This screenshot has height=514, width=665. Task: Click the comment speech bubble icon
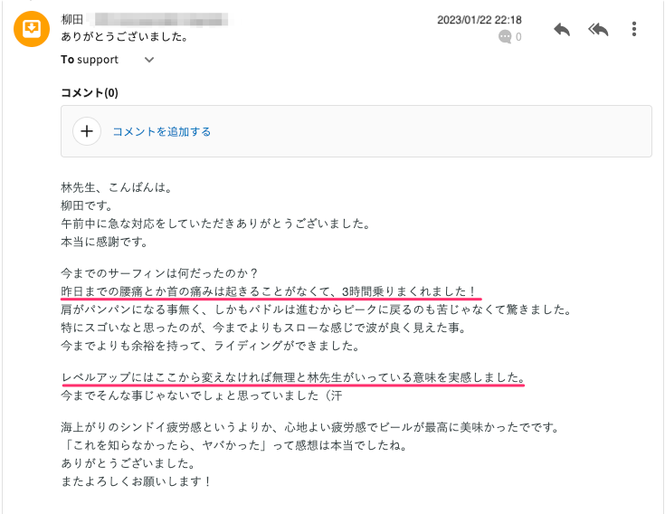click(x=505, y=37)
